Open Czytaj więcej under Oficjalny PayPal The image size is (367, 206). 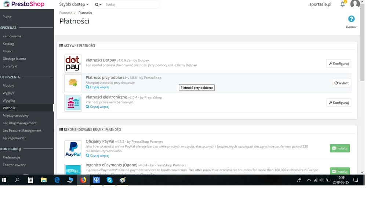click(x=97, y=155)
